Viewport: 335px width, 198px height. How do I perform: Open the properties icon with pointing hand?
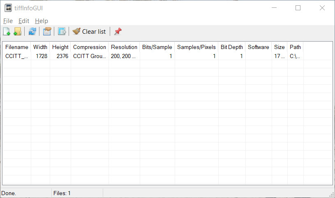pos(47,31)
